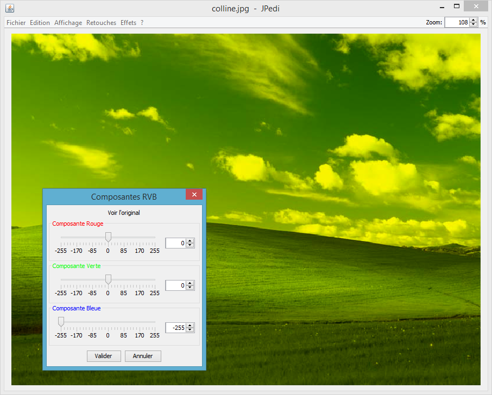Increase the Zoom value with up arrow
The image size is (492, 395).
473,21
